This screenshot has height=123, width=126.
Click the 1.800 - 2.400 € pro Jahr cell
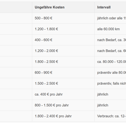pyautogui.click(x=63, y=116)
